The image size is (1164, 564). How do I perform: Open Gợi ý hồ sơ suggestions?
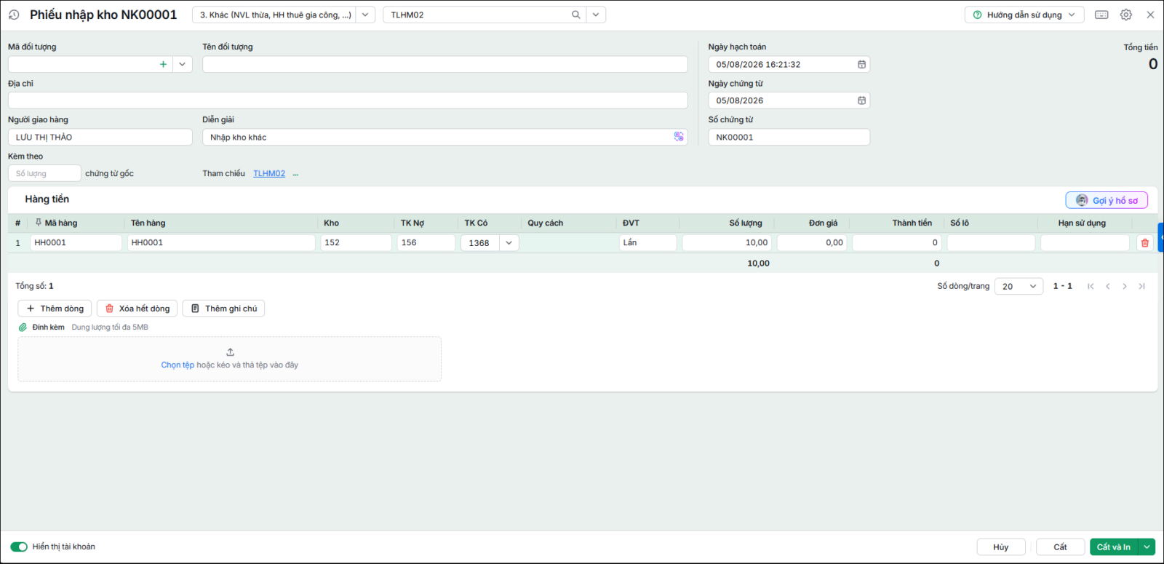[x=1107, y=200]
